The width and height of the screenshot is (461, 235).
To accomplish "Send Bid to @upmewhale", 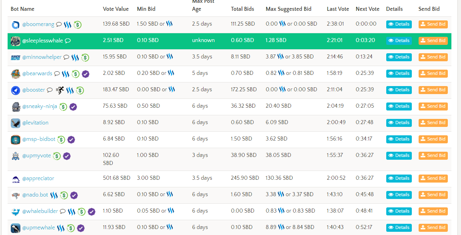I will [x=433, y=228].
